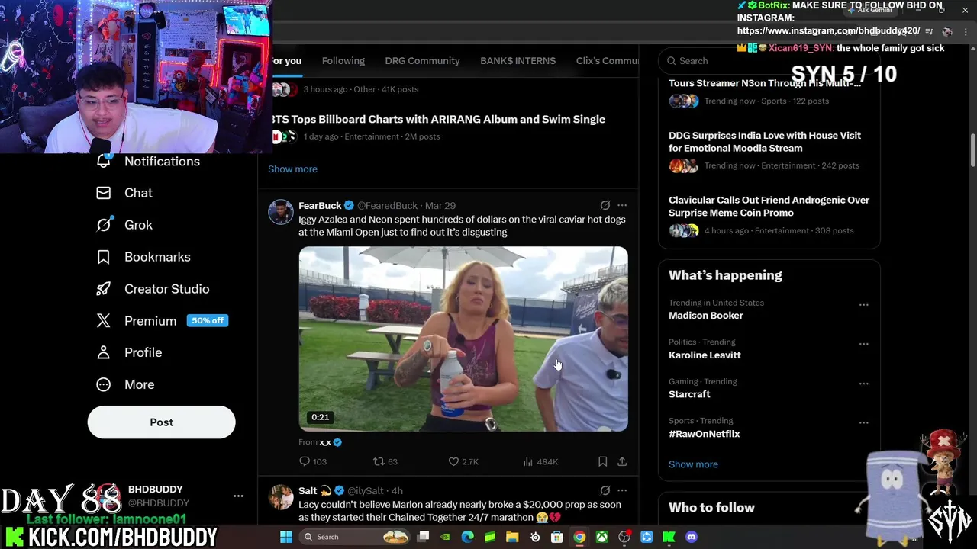Open #RawOnNetflix trending topic
Viewport: 977px width, 549px height.
pyautogui.click(x=705, y=434)
